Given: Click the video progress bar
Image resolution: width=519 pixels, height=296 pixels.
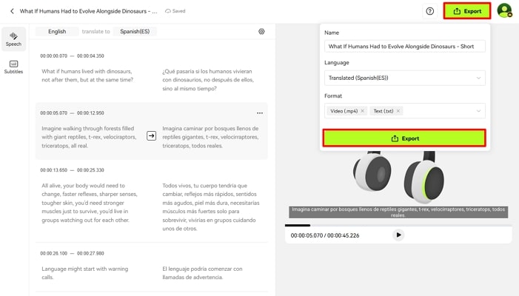Looking at the screenshot, I should click(x=398, y=225).
